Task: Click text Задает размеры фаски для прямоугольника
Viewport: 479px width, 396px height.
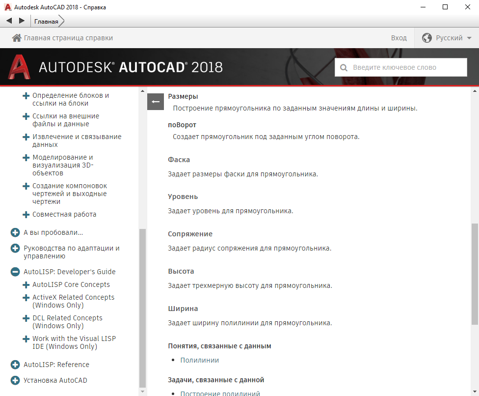Action: tap(243, 174)
